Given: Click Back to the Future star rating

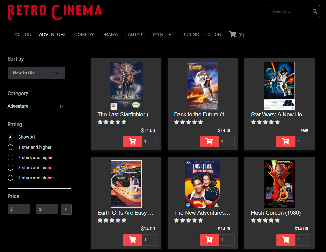Looking at the screenshot, I should tap(189, 122).
